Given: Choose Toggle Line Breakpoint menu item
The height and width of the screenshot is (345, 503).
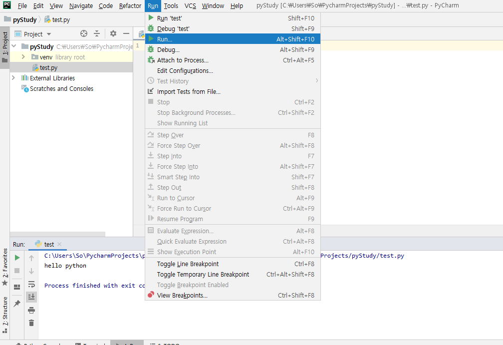Looking at the screenshot, I should (x=233, y=264).
